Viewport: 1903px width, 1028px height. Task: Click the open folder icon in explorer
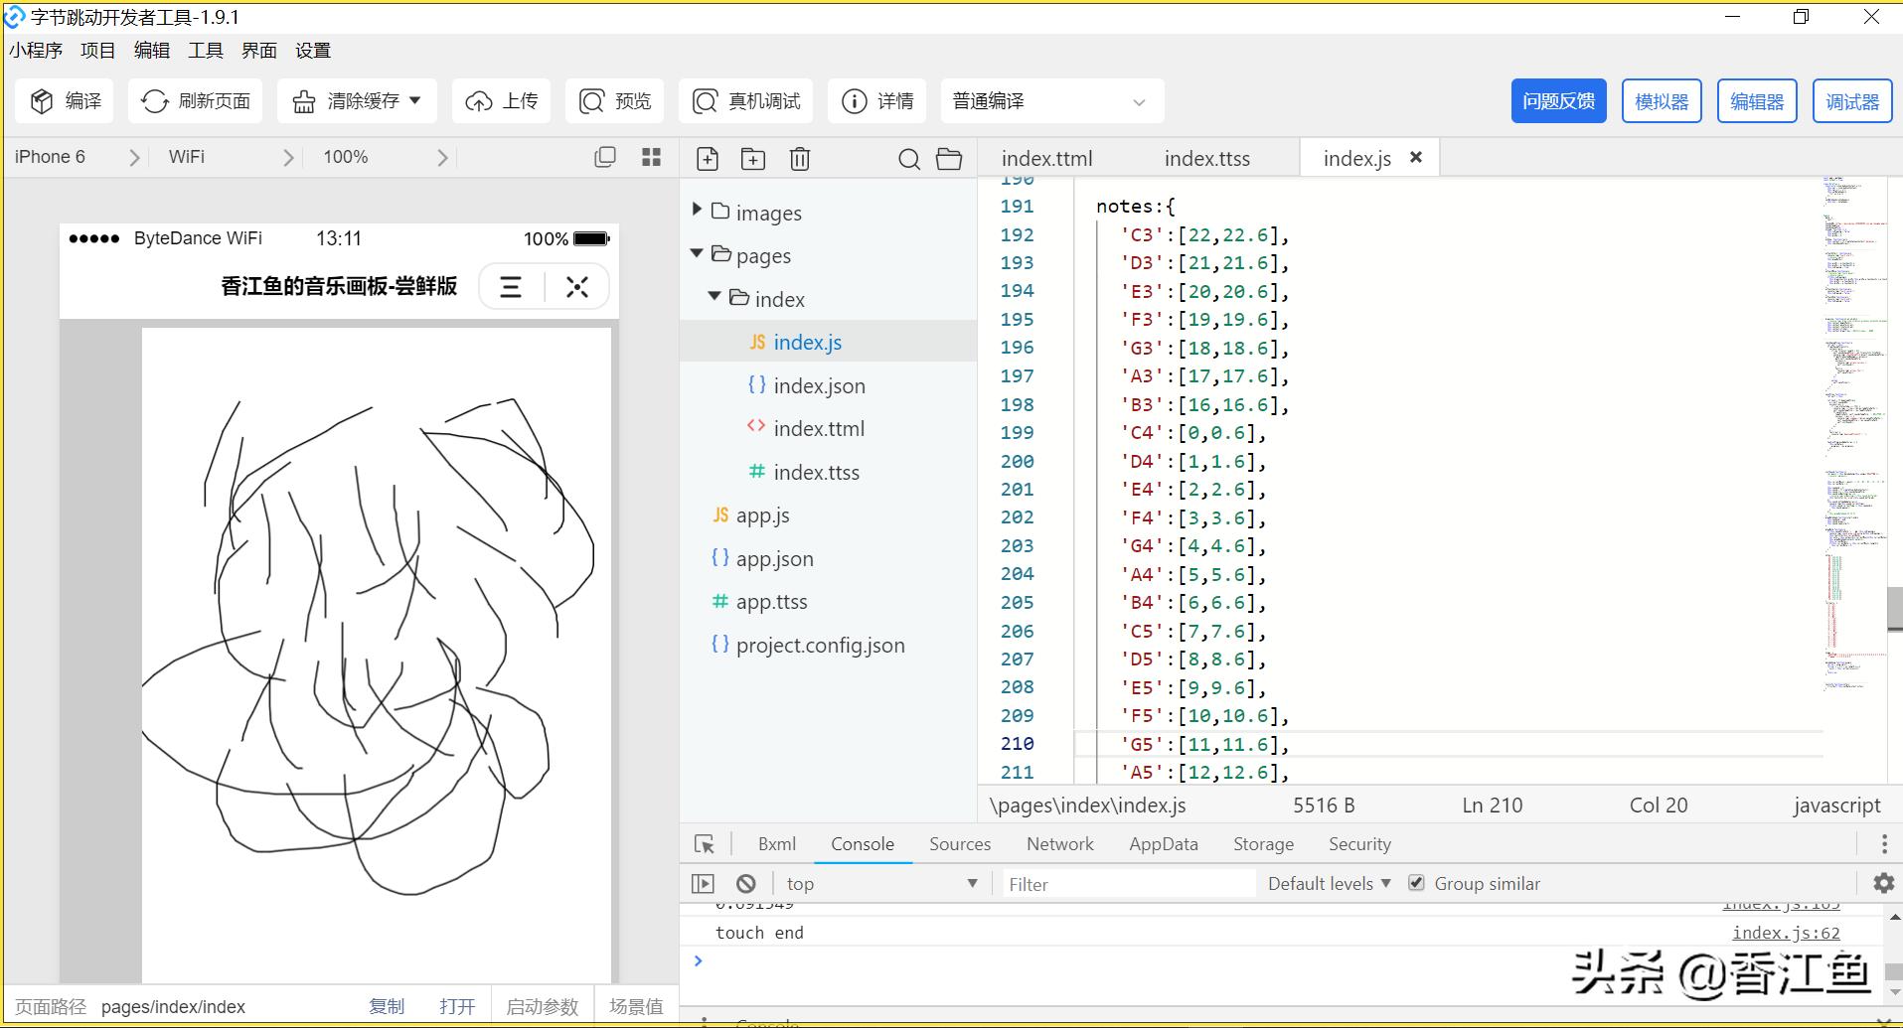point(949,159)
